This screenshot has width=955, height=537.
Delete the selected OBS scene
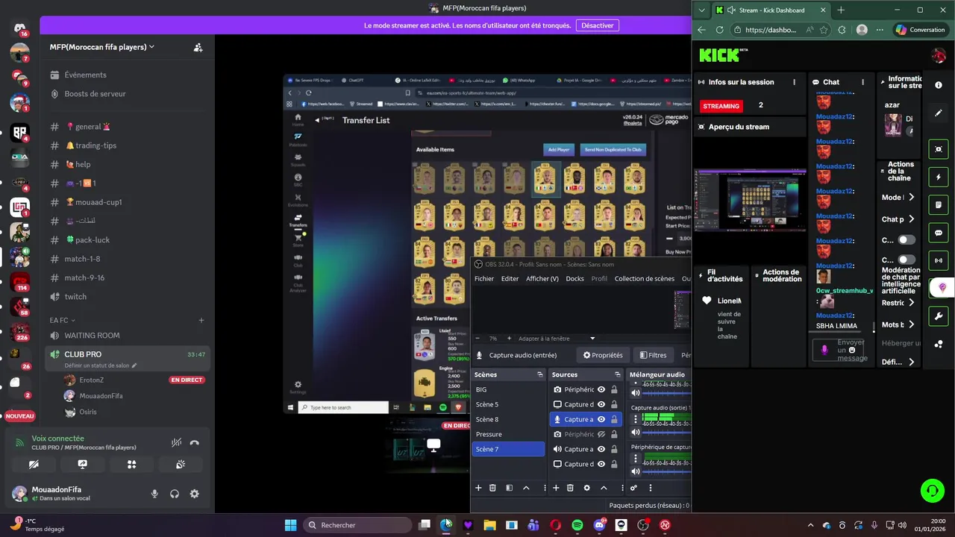pos(492,488)
